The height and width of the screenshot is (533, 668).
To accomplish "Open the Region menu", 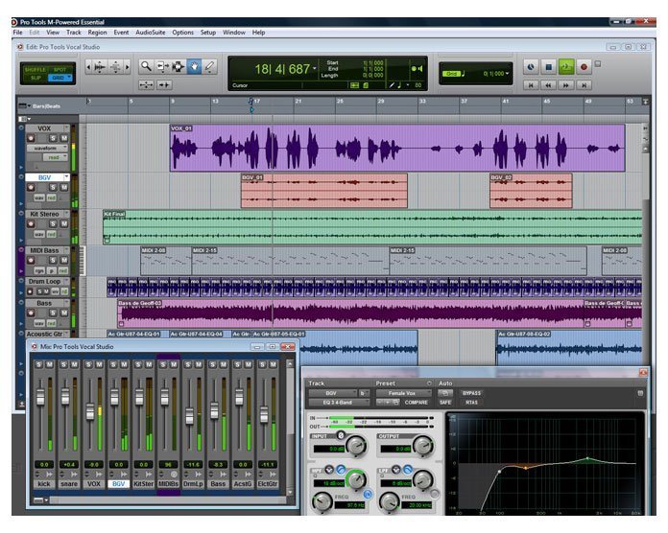I will click(x=97, y=33).
